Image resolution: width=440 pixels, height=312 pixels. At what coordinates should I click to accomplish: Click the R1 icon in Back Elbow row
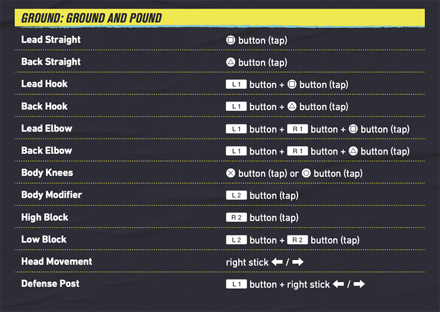pos(297,151)
